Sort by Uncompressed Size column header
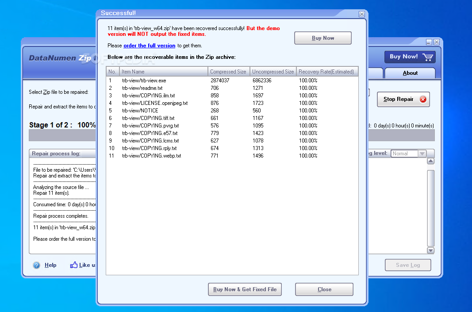472x312 pixels. click(273, 72)
